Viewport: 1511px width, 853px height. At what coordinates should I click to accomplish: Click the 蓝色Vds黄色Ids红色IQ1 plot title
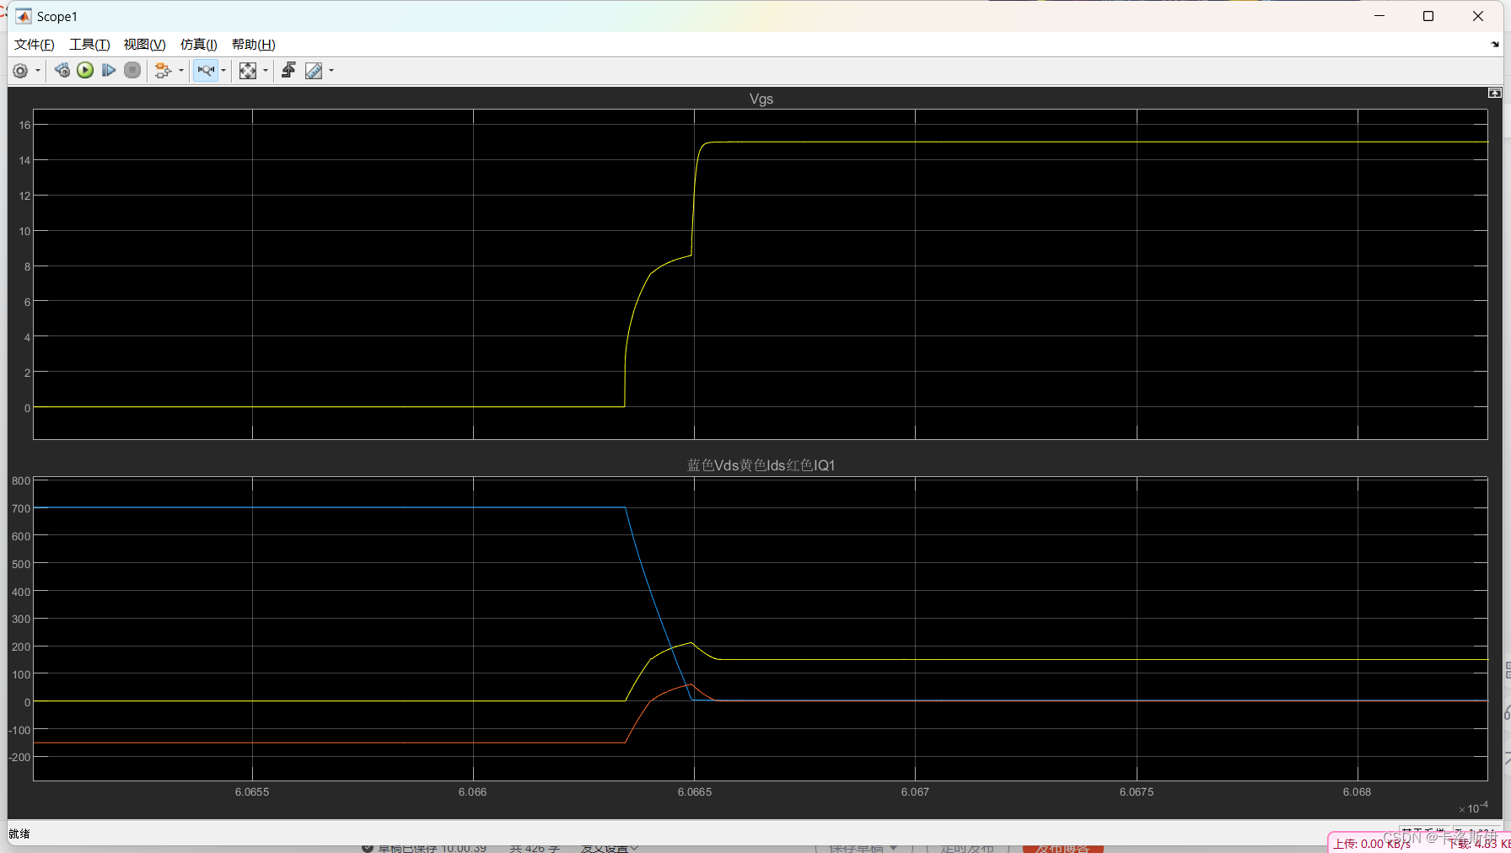[761, 465]
